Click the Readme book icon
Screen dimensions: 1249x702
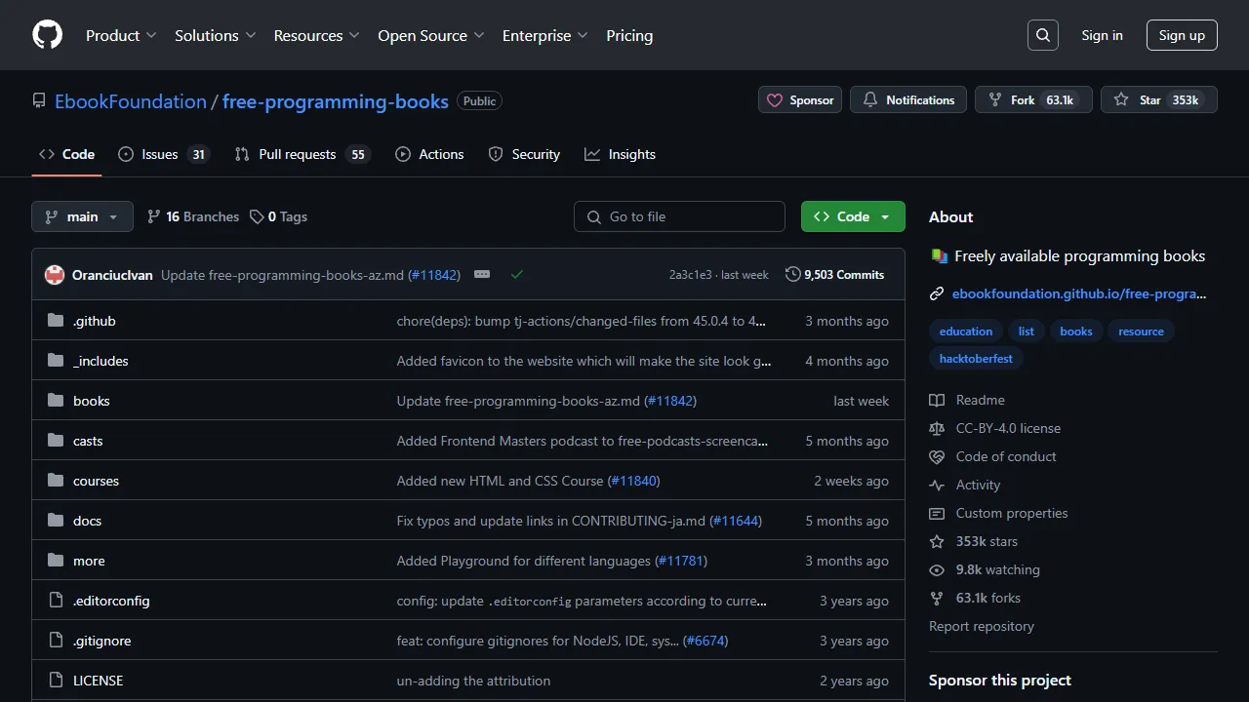[937, 400]
